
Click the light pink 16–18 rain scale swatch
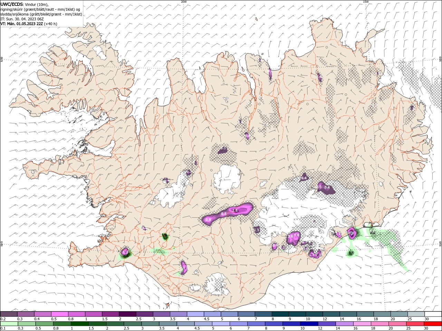pyautogui.click(x=362, y=324)
